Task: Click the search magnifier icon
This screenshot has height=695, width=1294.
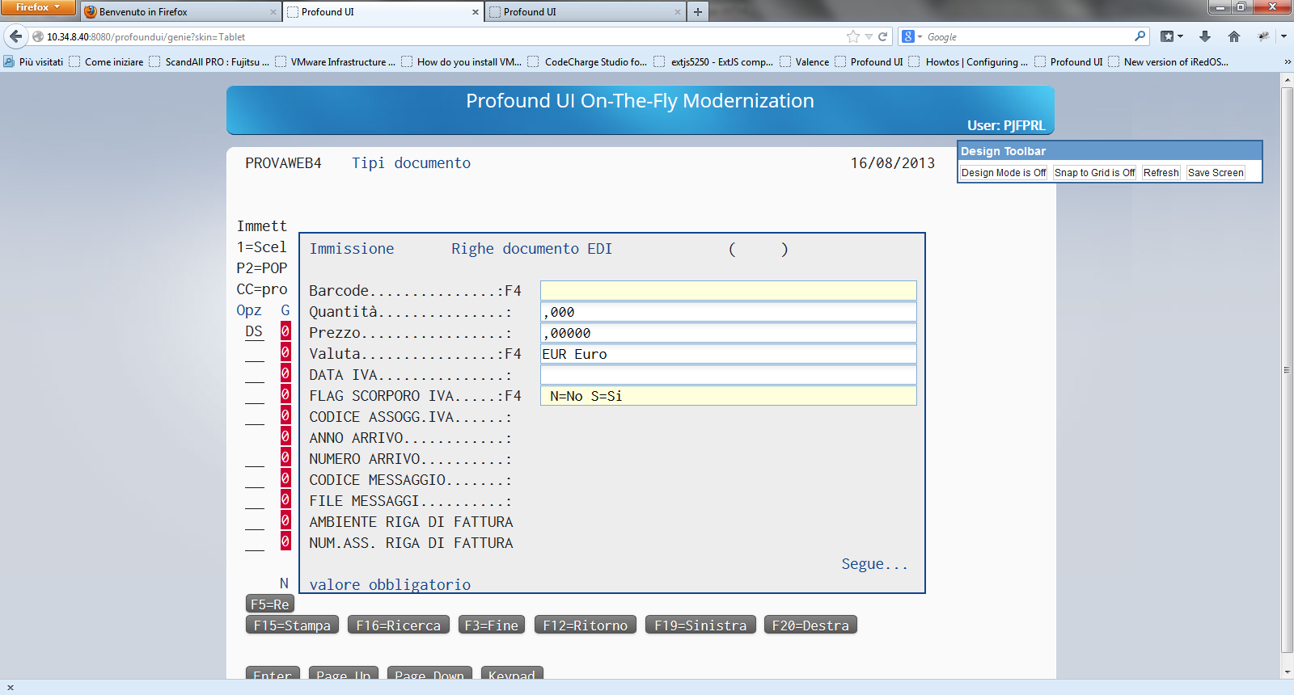Action: (1140, 36)
